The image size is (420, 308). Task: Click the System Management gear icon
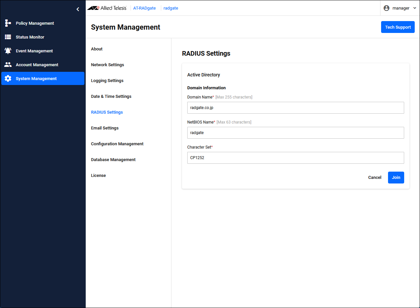(8, 79)
